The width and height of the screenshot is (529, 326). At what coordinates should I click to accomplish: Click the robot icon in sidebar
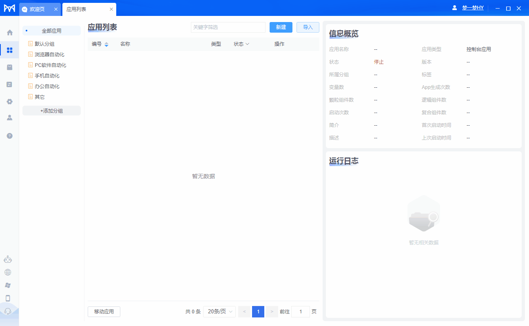point(8,259)
